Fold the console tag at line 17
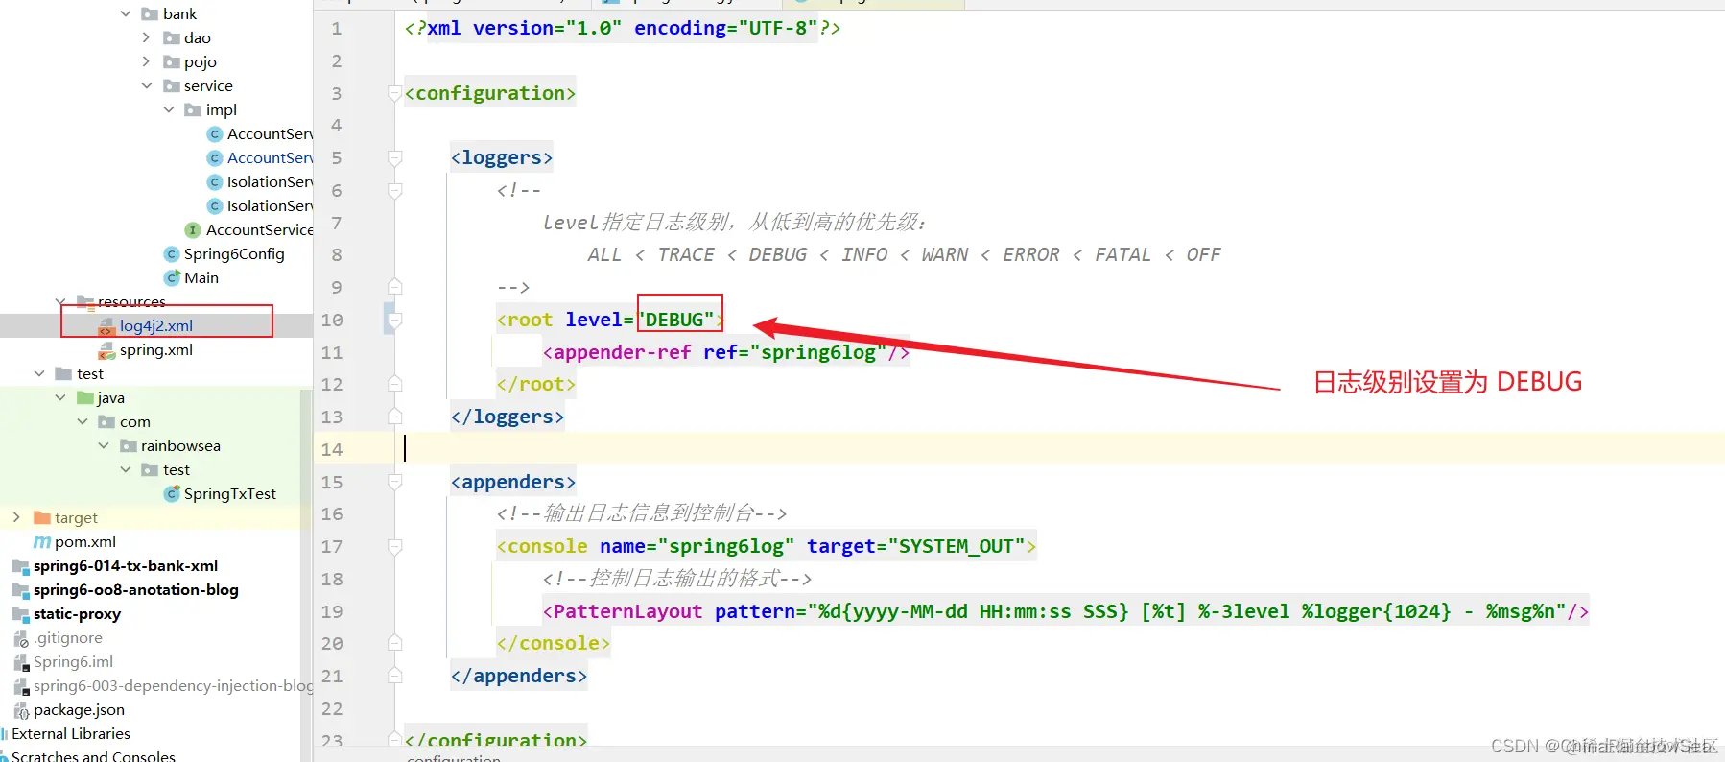The image size is (1725, 762). (394, 546)
